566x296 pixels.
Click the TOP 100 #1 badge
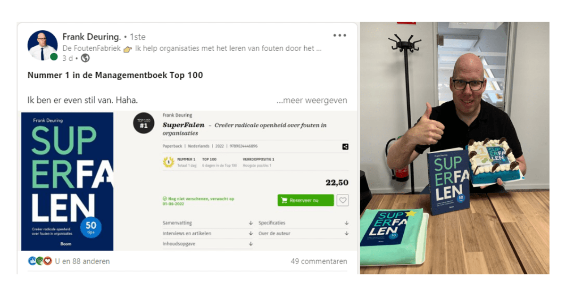click(143, 123)
